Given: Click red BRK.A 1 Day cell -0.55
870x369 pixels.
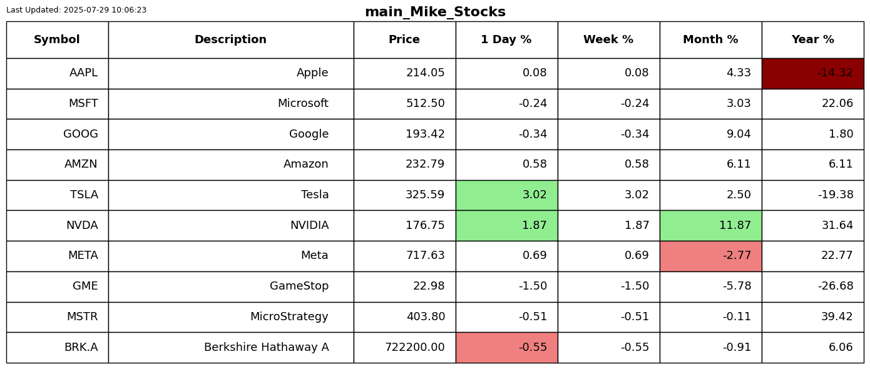Looking at the screenshot, I should (x=506, y=348).
